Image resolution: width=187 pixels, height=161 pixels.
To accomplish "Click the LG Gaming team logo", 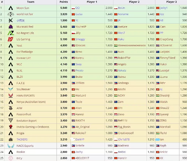I will [11, 39].
